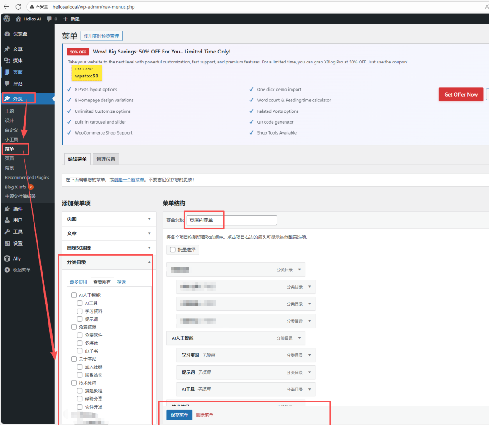
Task: Click the 保存菜单 button
Action: 179,415
